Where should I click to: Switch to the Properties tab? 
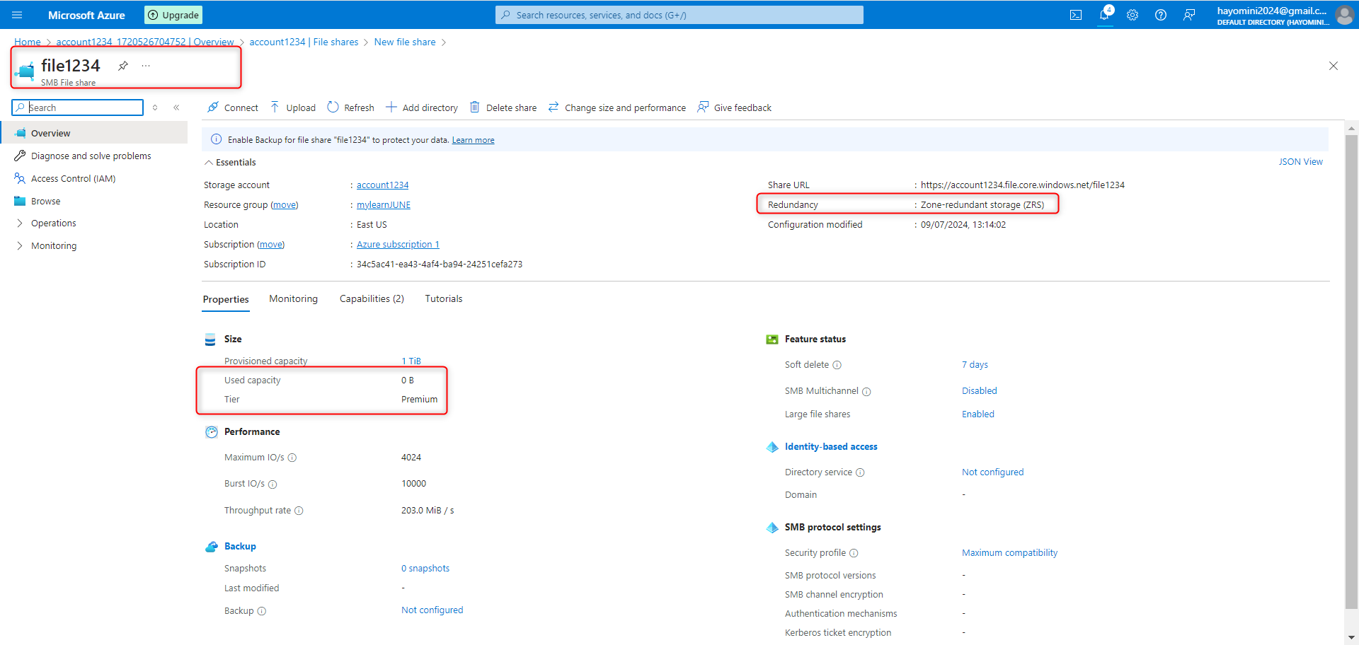pyautogui.click(x=226, y=299)
